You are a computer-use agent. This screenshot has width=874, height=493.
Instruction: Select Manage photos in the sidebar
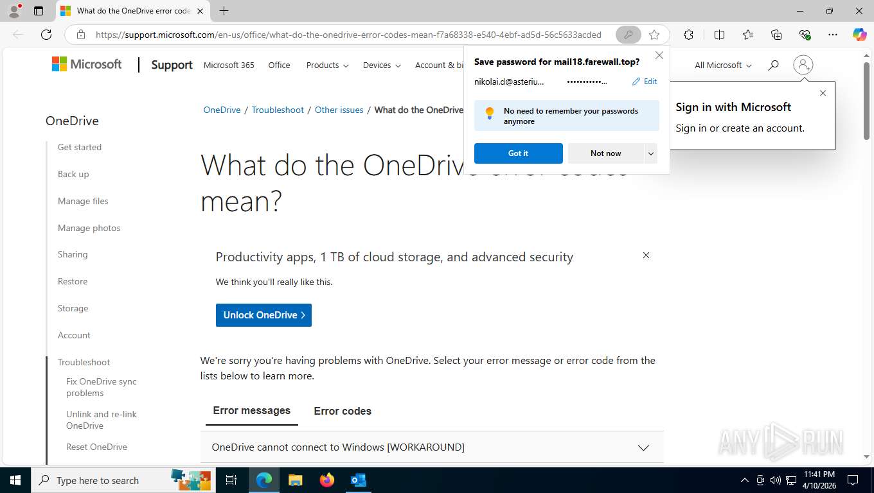click(89, 228)
